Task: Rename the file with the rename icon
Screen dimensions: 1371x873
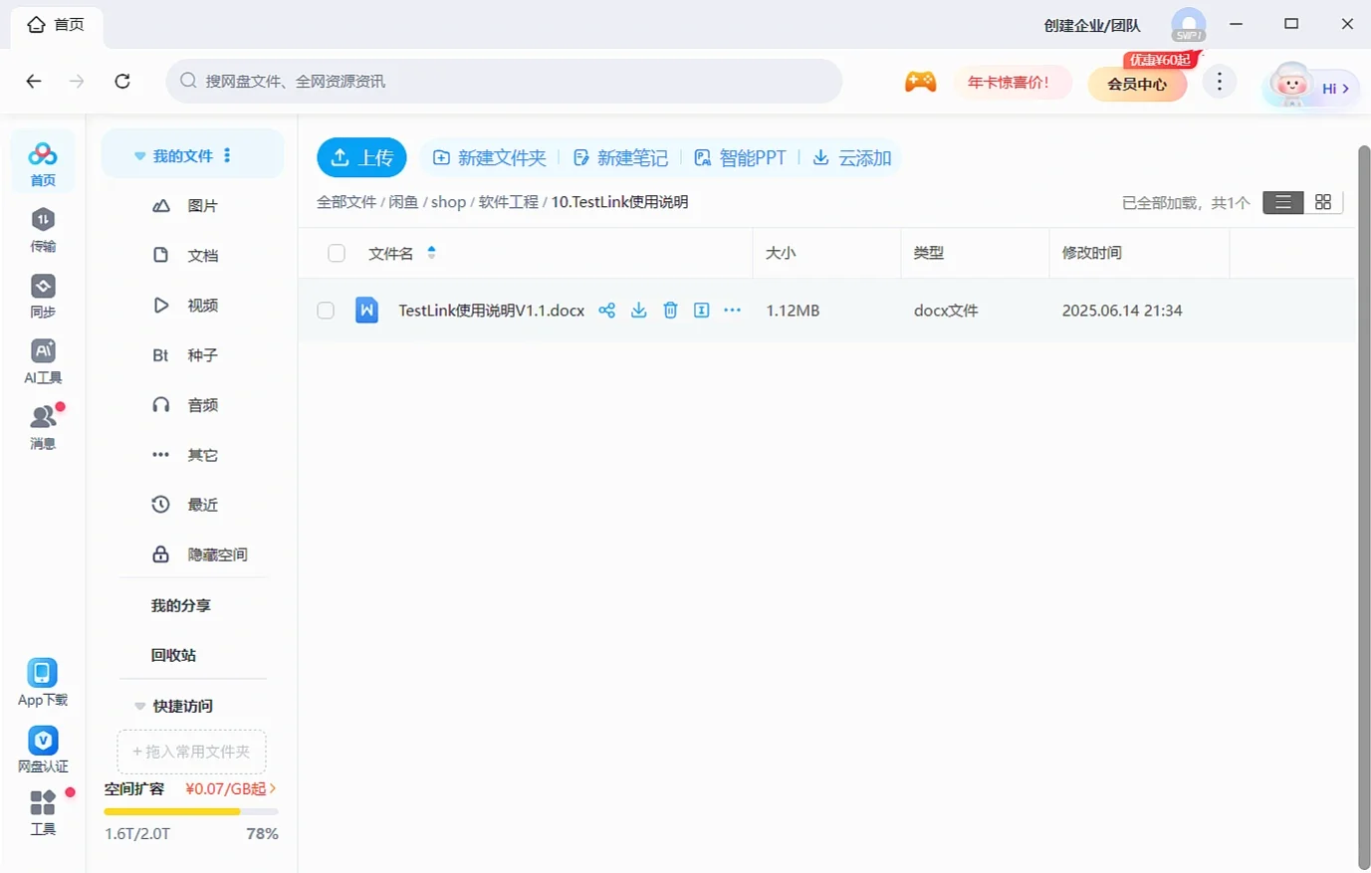Action: click(701, 310)
